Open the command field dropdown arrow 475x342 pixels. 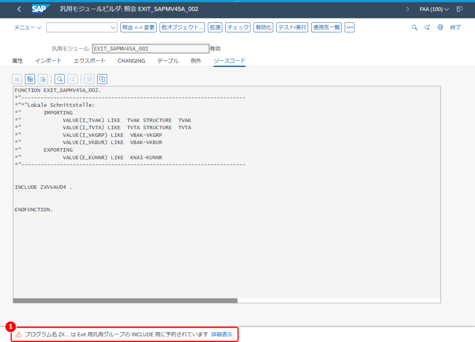[x=113, y=27]
